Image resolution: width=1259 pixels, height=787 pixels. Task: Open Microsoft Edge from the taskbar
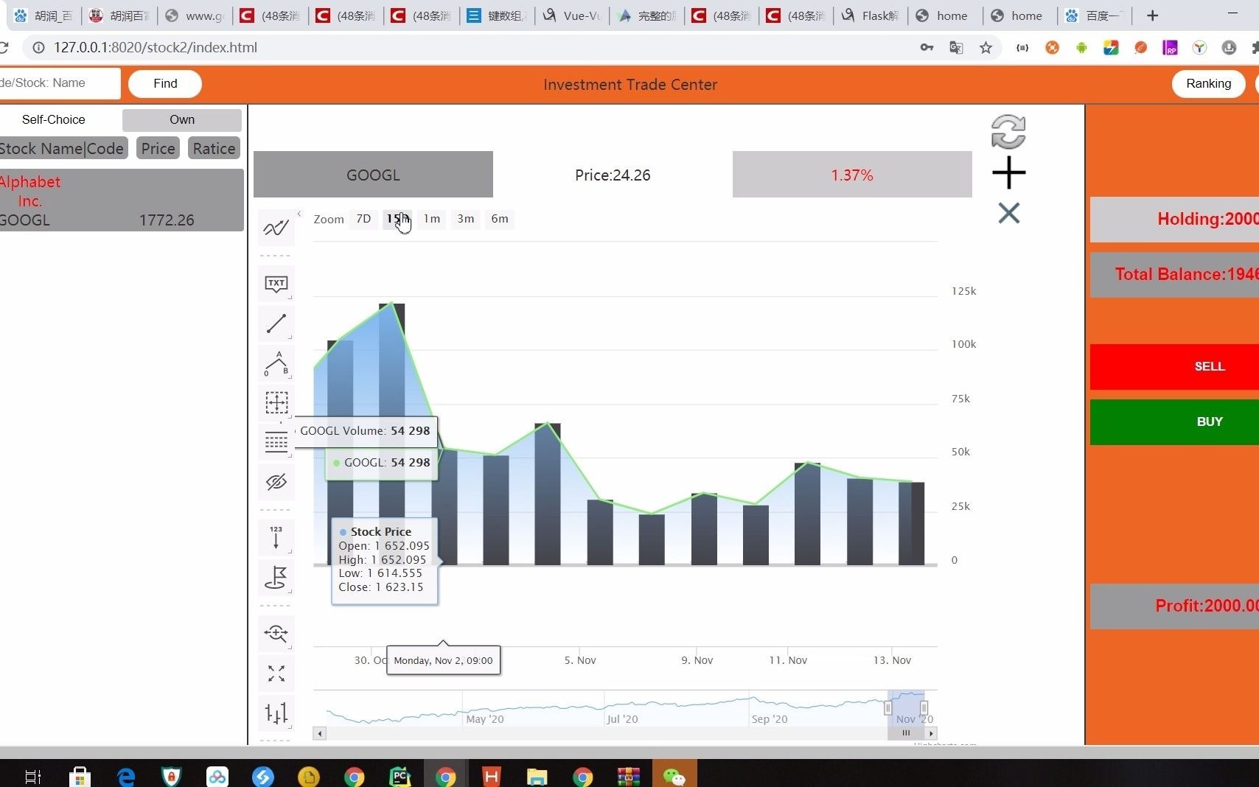(x=126, y=776)
